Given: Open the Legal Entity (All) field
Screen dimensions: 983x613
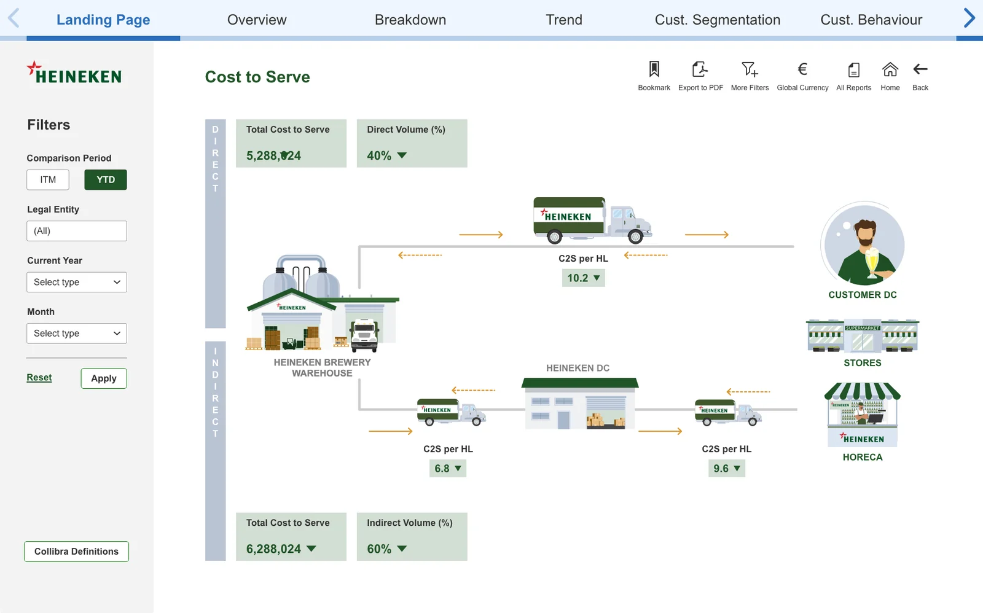Looking at the screenshot, I should 77,231.
